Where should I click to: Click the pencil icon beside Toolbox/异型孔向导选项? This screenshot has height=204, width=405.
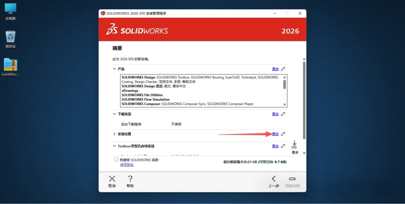(283, 146)
